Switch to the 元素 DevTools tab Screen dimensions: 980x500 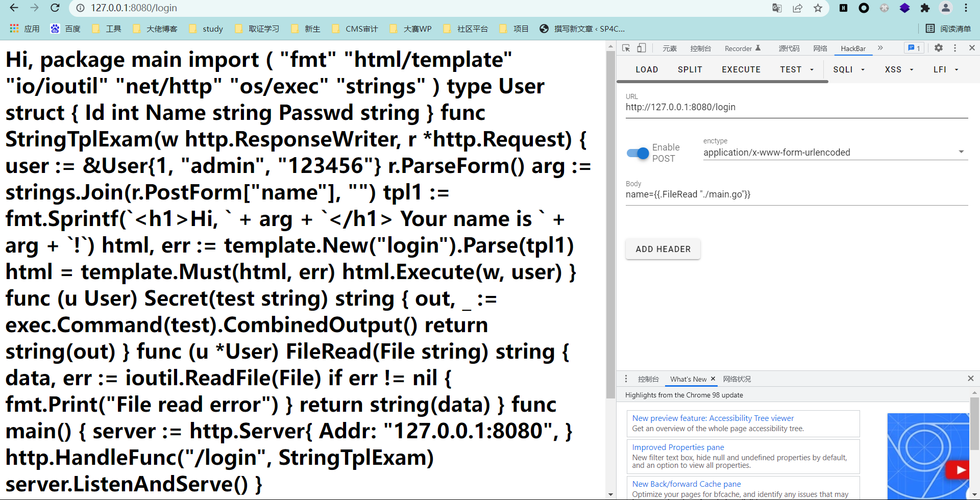point(670,48)
